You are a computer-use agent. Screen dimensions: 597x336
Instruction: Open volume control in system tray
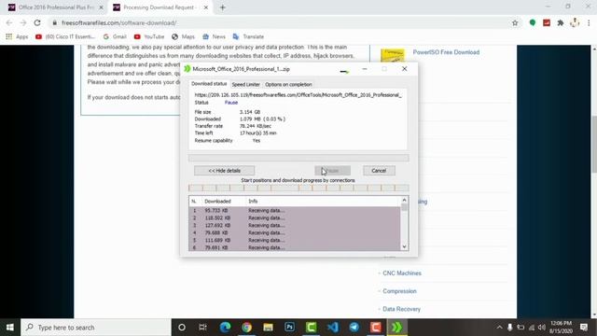click(x=541, y=328)
